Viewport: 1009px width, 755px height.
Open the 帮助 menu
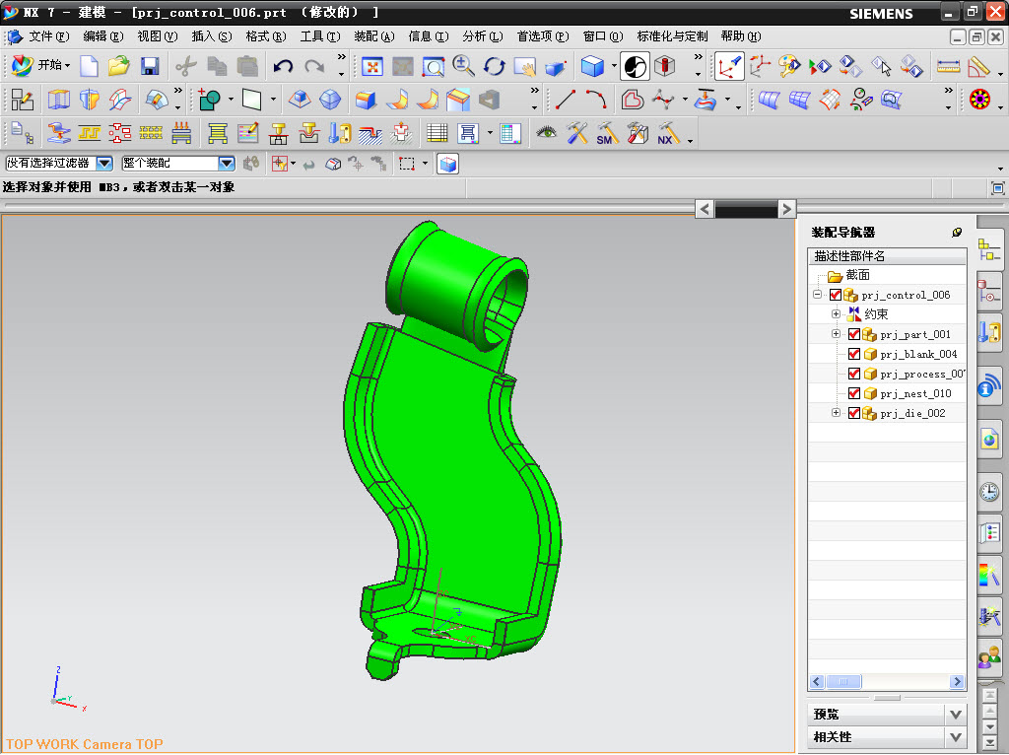[741, 36]
